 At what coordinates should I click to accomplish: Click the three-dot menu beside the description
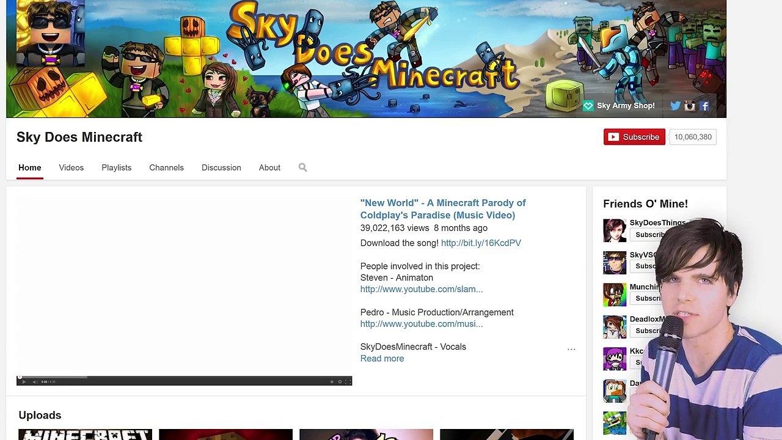[571, 349]
